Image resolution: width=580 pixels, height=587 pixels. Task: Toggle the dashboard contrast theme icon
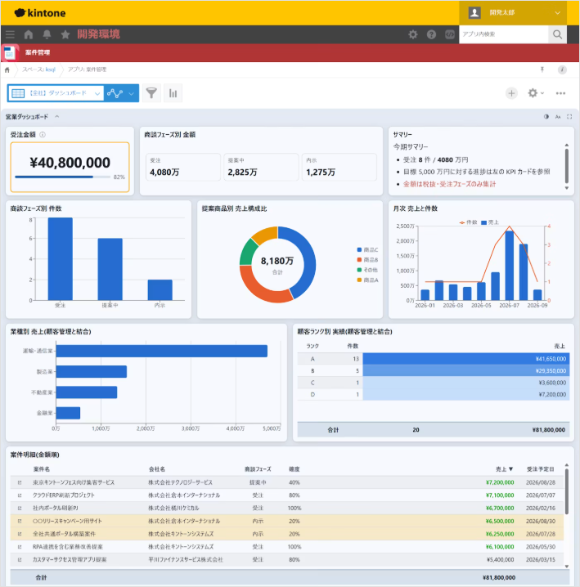546,117
